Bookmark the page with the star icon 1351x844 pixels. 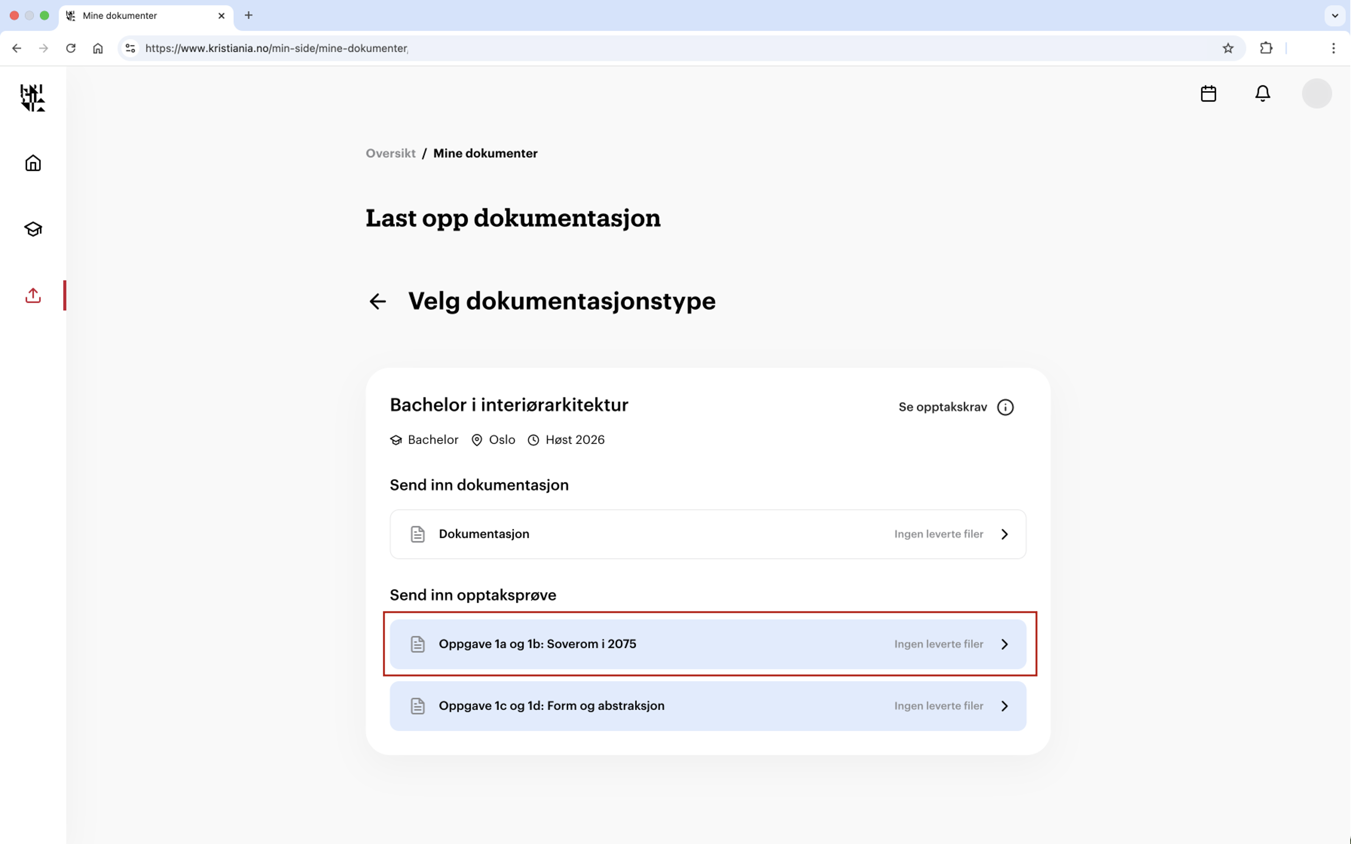click(1228, 49)
